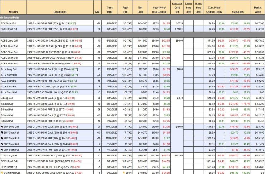Click the hand icon beside COIN Short Call name

point(2,172)
